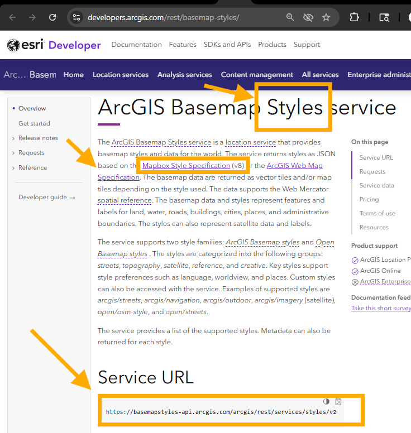Viewport: 411px width, 433px height.
Task: Click the Basem breadcrumb label
Action: pos(43,75)
